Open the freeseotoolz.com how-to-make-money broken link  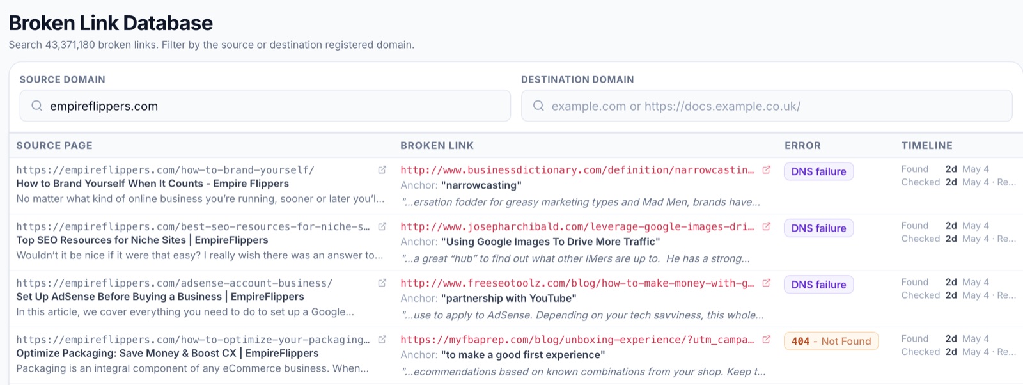pos(577,283)
